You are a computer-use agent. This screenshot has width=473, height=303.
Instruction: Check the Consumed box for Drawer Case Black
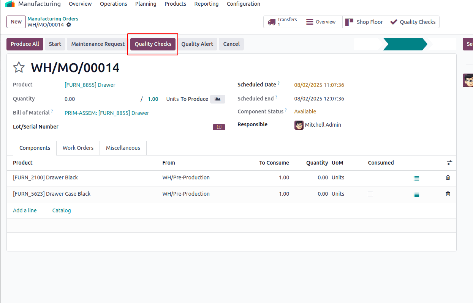(x=370, y=193)
